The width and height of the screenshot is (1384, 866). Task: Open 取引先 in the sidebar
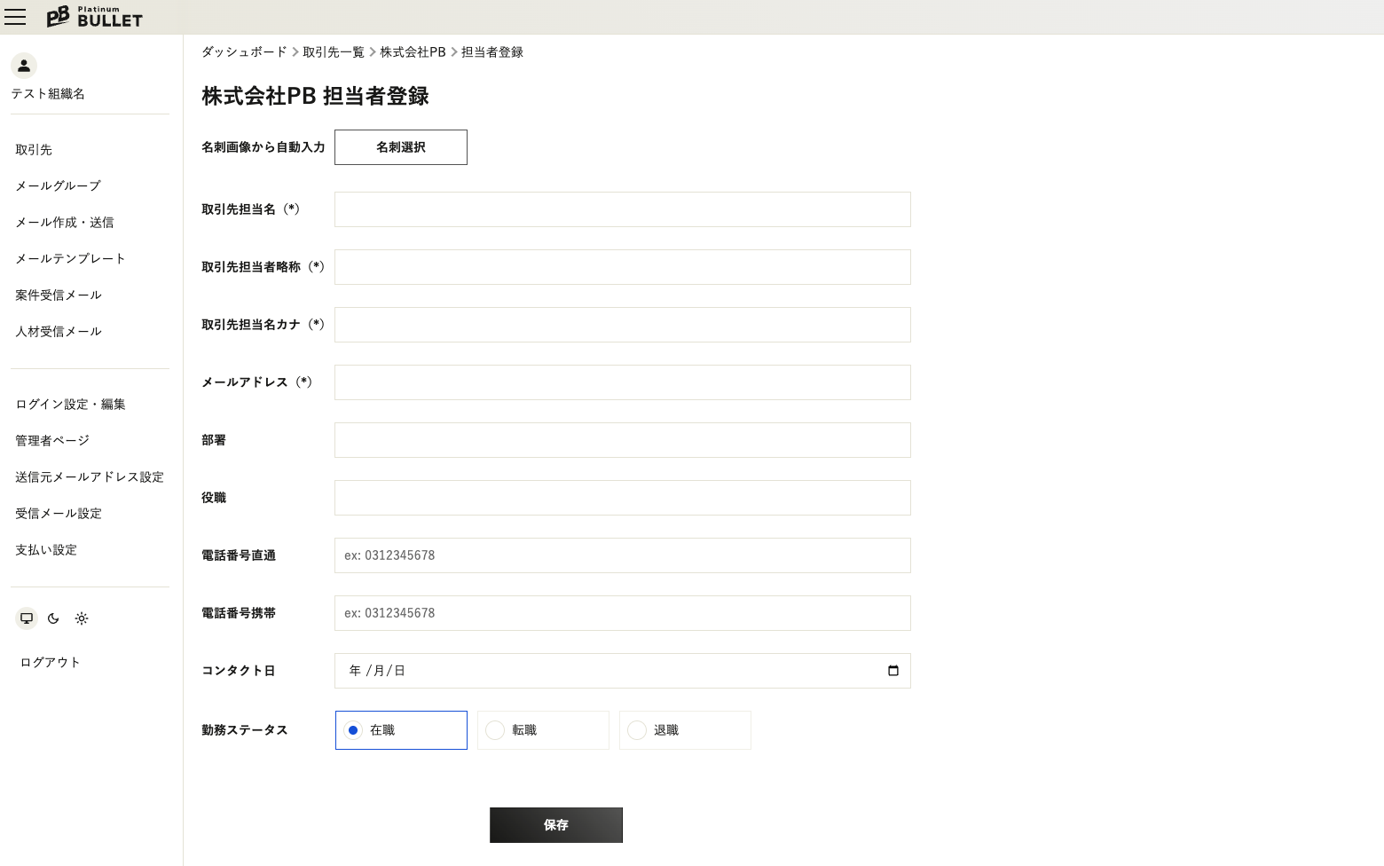[34, 150]
